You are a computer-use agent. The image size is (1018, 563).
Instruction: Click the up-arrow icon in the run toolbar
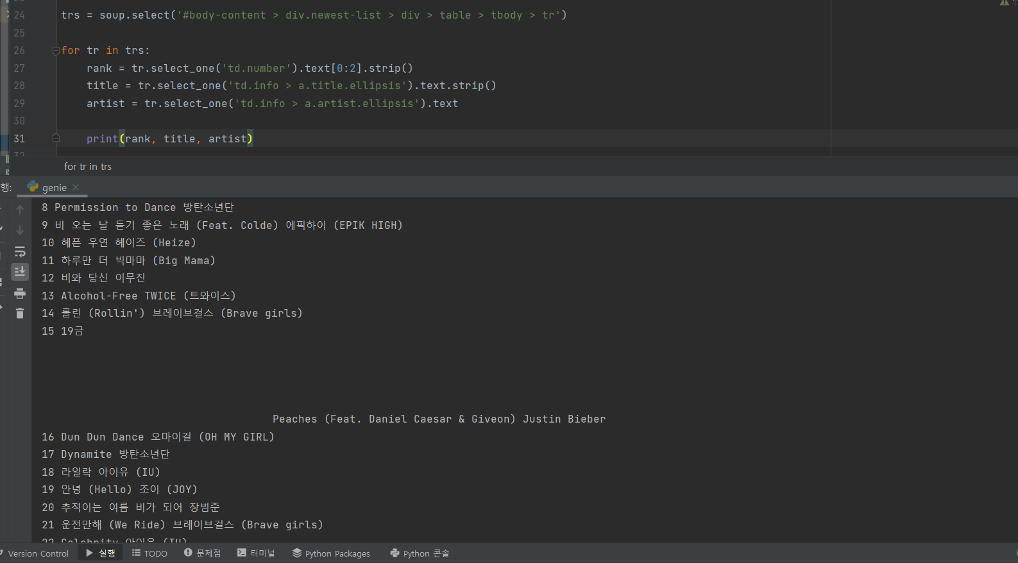pos(20,210)
